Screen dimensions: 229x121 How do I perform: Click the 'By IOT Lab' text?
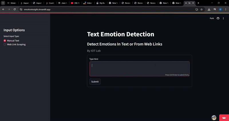(94, 51)
